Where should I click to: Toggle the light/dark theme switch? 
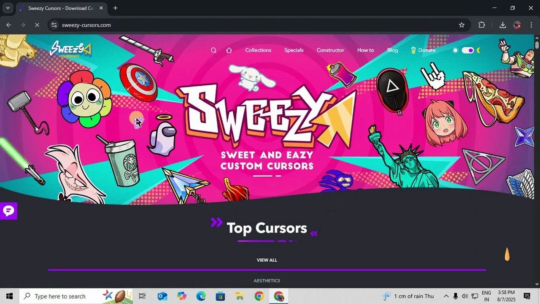click(x=467, y=50)
